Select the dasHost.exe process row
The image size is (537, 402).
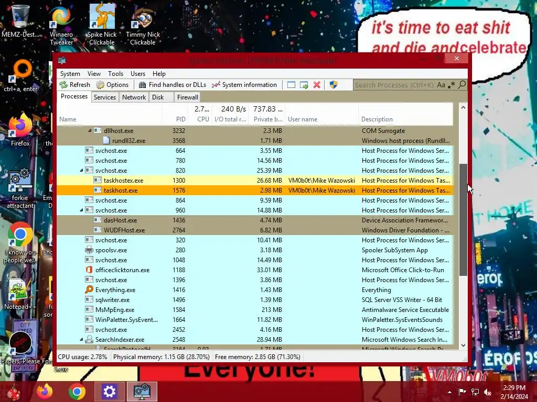[x=255, y=220]
